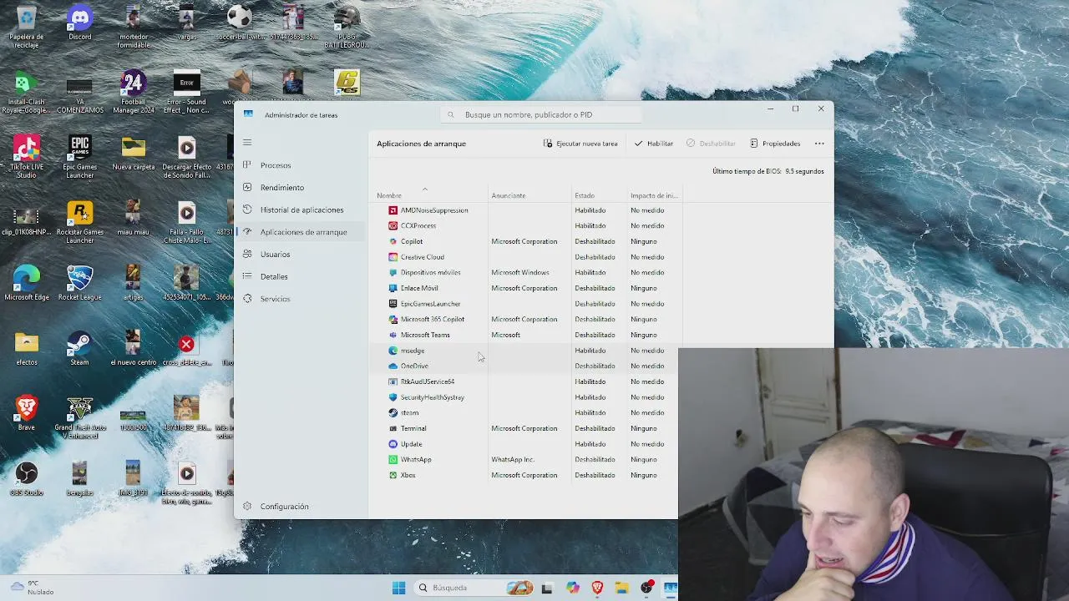Click the Task Manager search box
The height and width of the screenshot is (601, 1069).
tap(541, 114)
